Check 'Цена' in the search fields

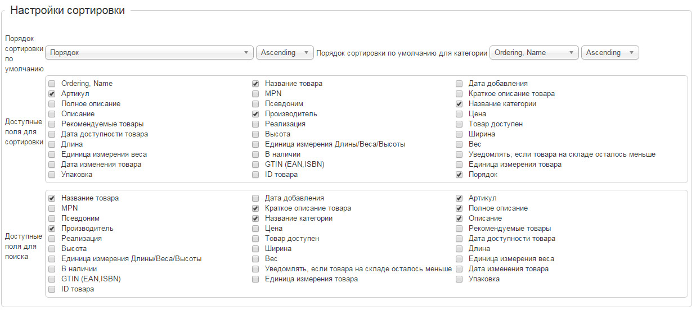(x=255, y=229)
